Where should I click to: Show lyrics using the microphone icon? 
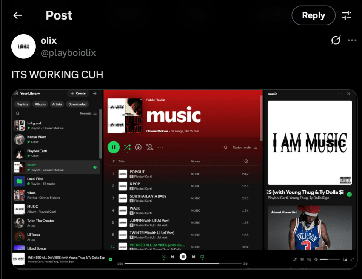295,259
